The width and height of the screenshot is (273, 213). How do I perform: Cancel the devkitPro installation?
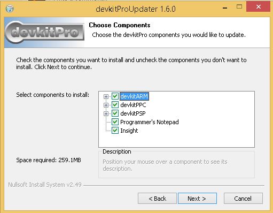[x=243, y=199]
